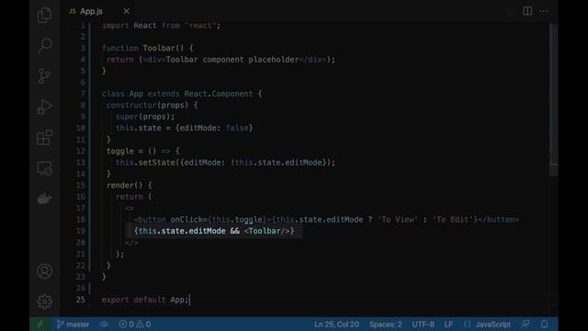Image resolution: width=588 pixels, height=331 pixels.
Task: Open the Manage gear menu
Action: [x=45, y=302]
